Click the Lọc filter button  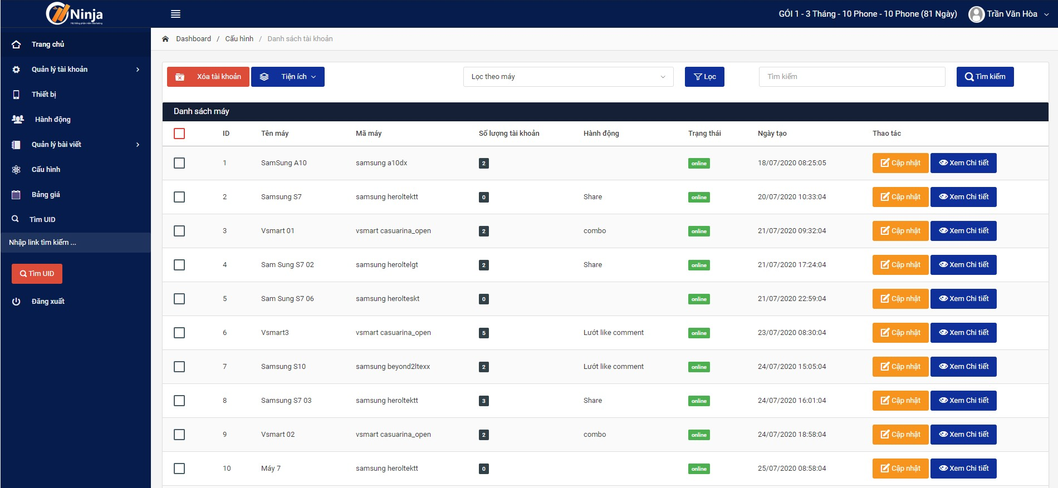[704, 77]
